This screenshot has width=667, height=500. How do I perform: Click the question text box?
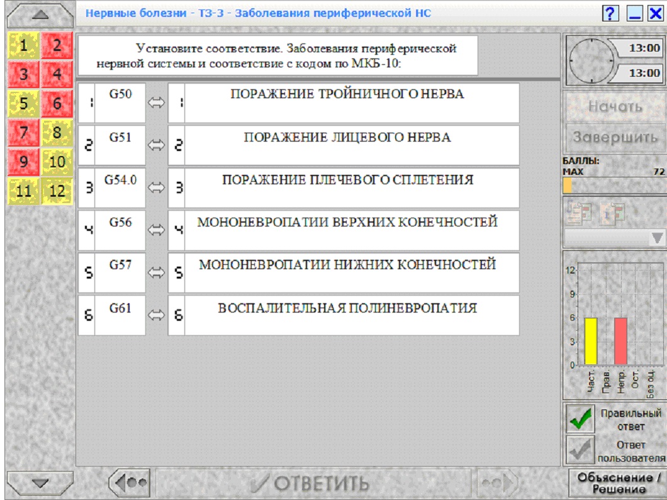point(277,56)
